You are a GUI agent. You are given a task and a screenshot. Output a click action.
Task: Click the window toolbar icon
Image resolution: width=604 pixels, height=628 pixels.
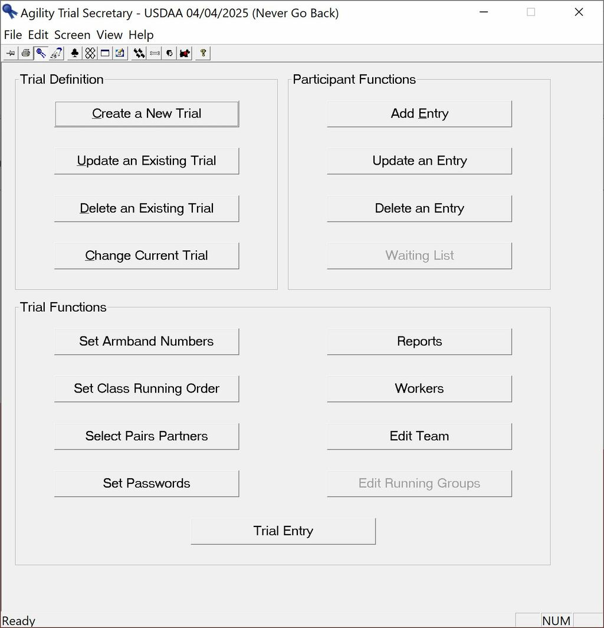point(105,53)
